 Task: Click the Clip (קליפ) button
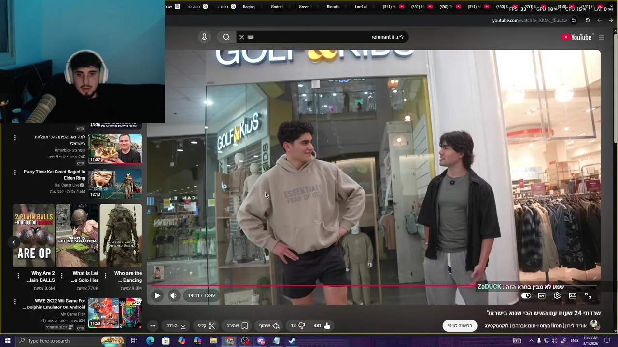pyautogui.click(x=206, y=326)
